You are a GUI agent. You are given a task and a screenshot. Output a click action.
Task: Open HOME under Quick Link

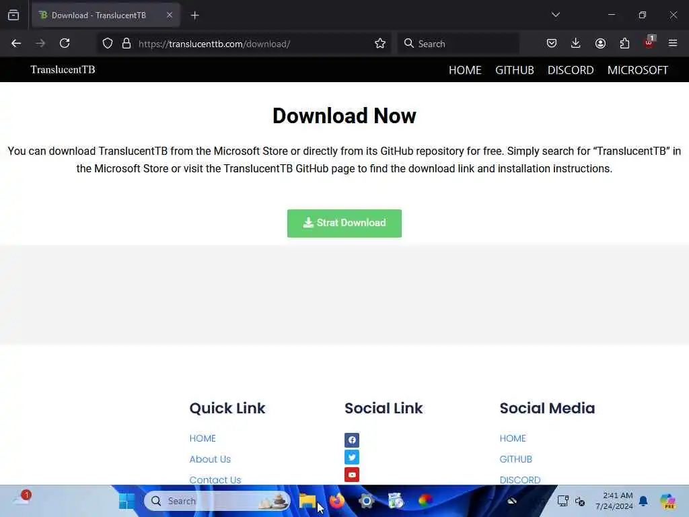(x=203, y=438)
